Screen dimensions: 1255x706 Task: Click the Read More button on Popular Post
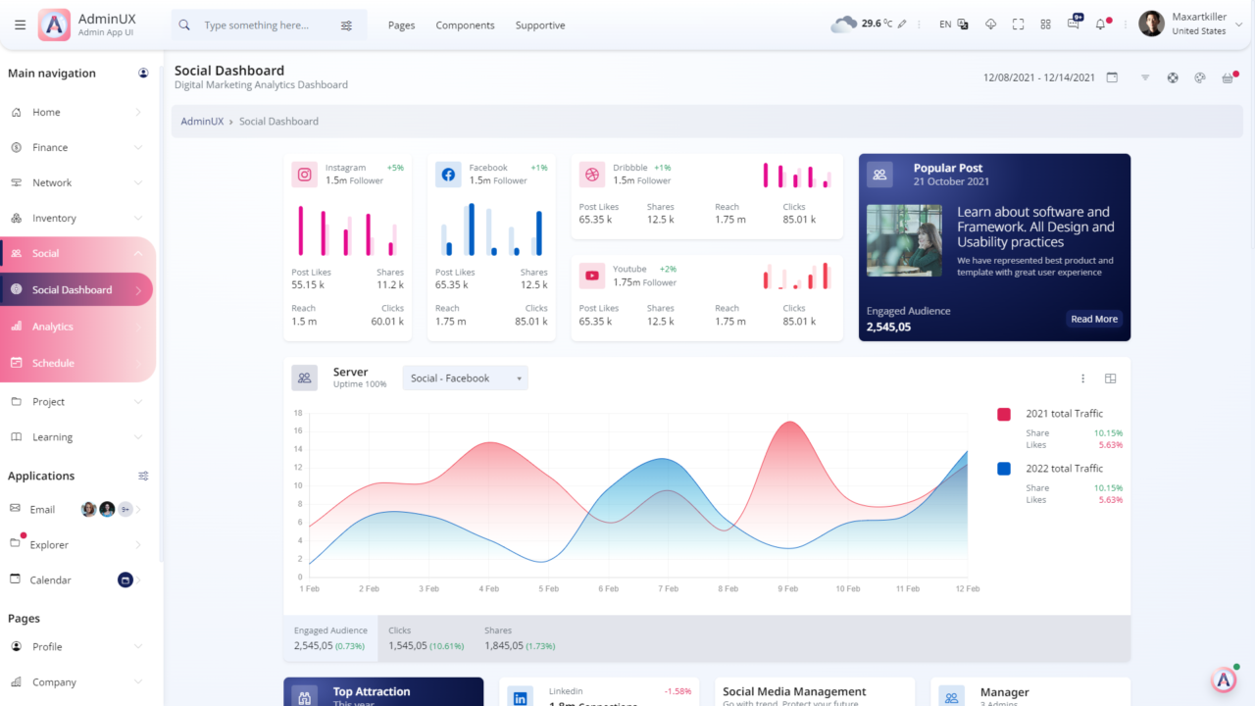coord(1093,319)
